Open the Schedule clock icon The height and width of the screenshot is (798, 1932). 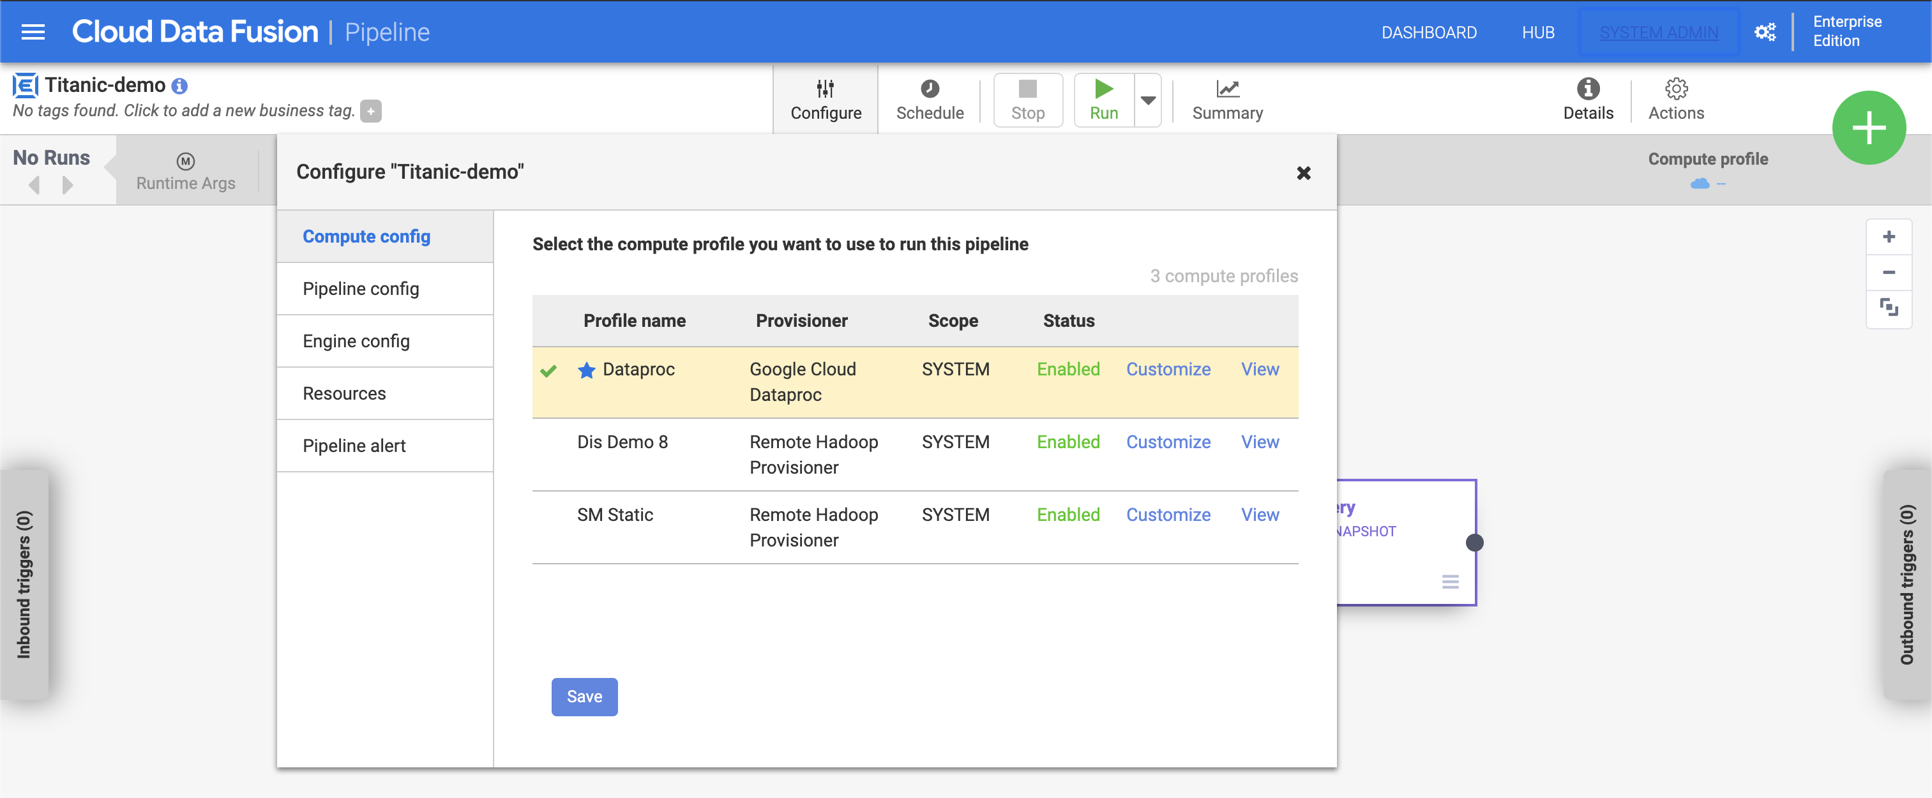(x=929, y=89)
